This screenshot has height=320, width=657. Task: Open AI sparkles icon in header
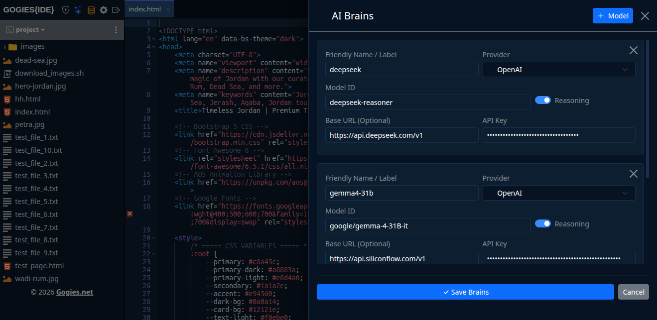coord(78,10)
